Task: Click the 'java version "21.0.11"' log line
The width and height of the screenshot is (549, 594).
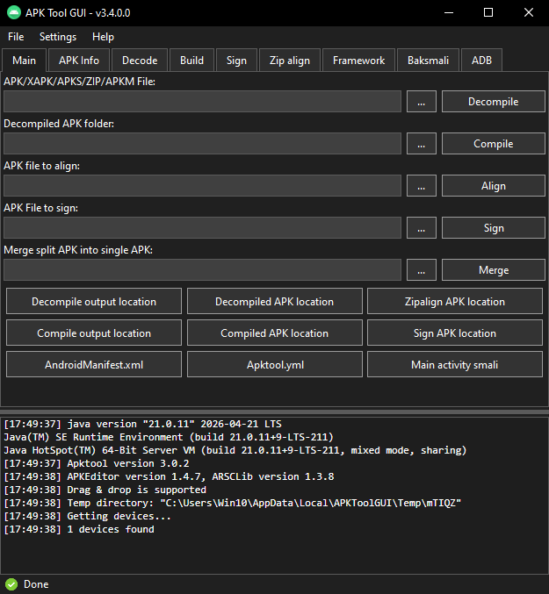Action: tap(142, 424)
